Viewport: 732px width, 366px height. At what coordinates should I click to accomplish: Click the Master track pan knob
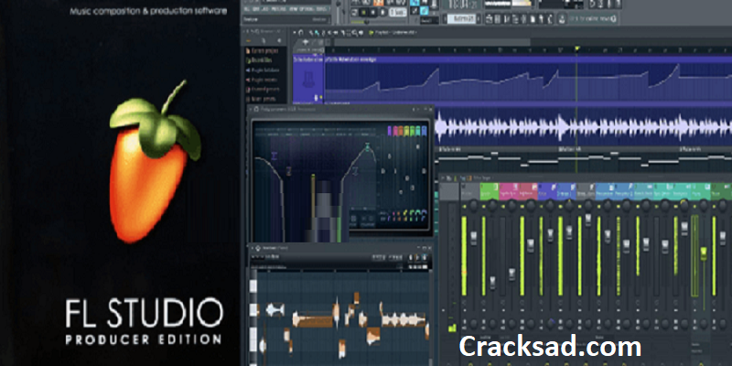474,205
